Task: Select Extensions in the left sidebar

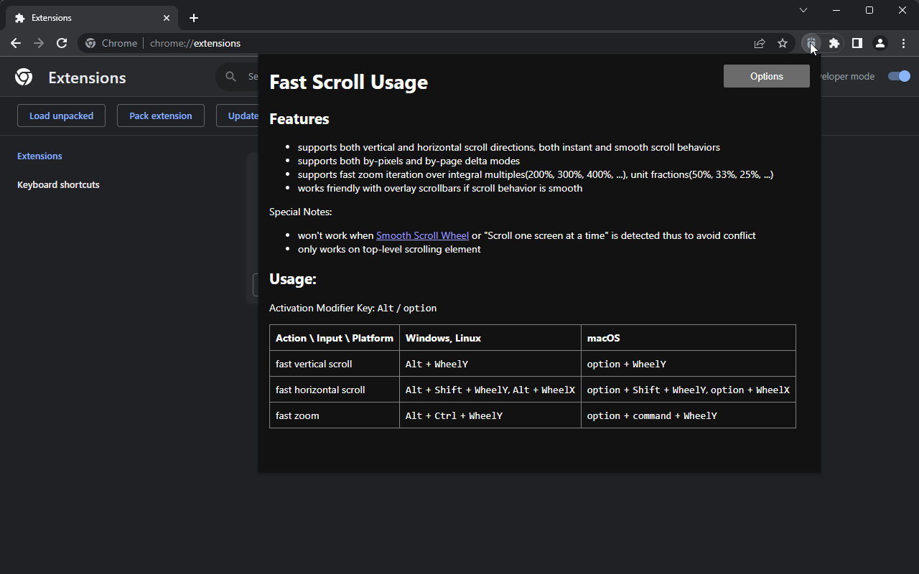Action: (x=39, y=156)
